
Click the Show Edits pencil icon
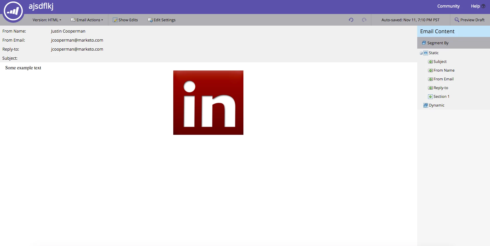point(115,20)
